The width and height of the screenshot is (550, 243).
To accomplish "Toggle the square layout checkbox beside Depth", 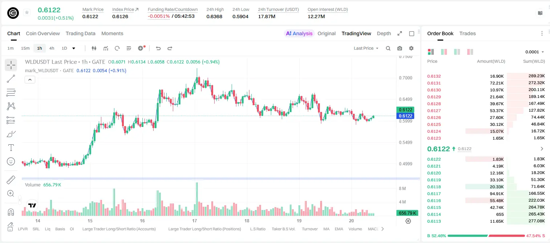I will point(412,33).
